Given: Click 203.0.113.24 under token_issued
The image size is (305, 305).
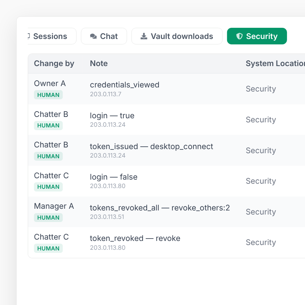Looking at the screenshot, I should point(108,156).
